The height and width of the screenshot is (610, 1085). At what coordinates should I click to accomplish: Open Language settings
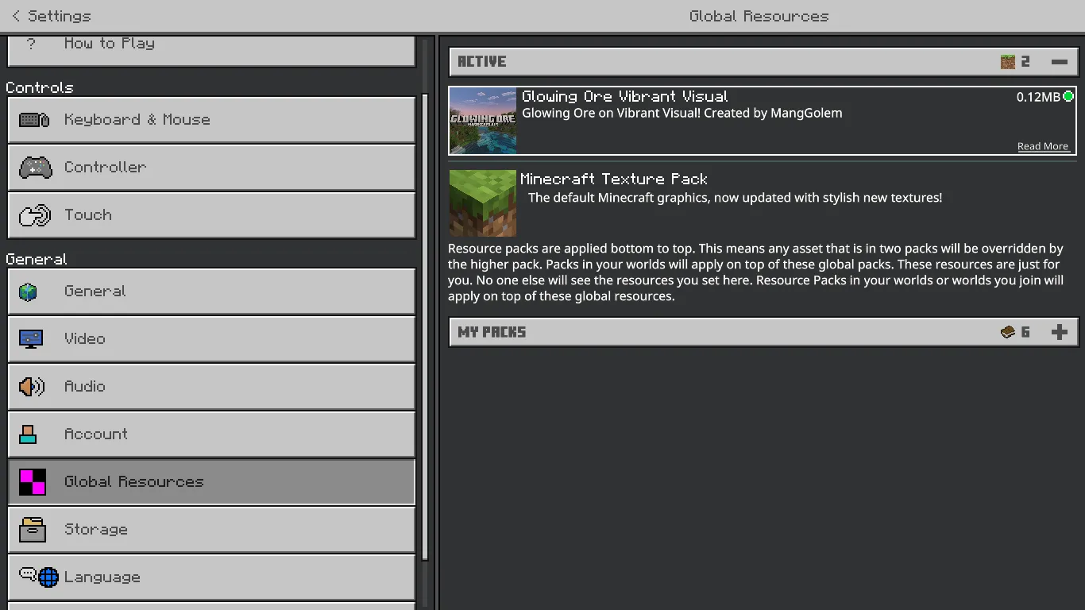click(x=211, y=577)
